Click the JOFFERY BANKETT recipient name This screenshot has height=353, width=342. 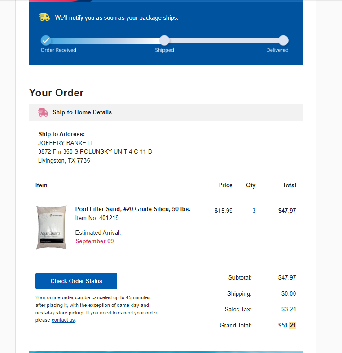point(66,143)
